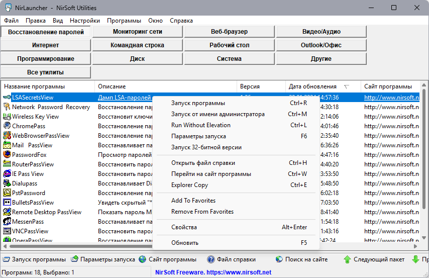This screenshot has height=278, width=429.
Task: Click the ChromePass program icon
Action: 7,126
